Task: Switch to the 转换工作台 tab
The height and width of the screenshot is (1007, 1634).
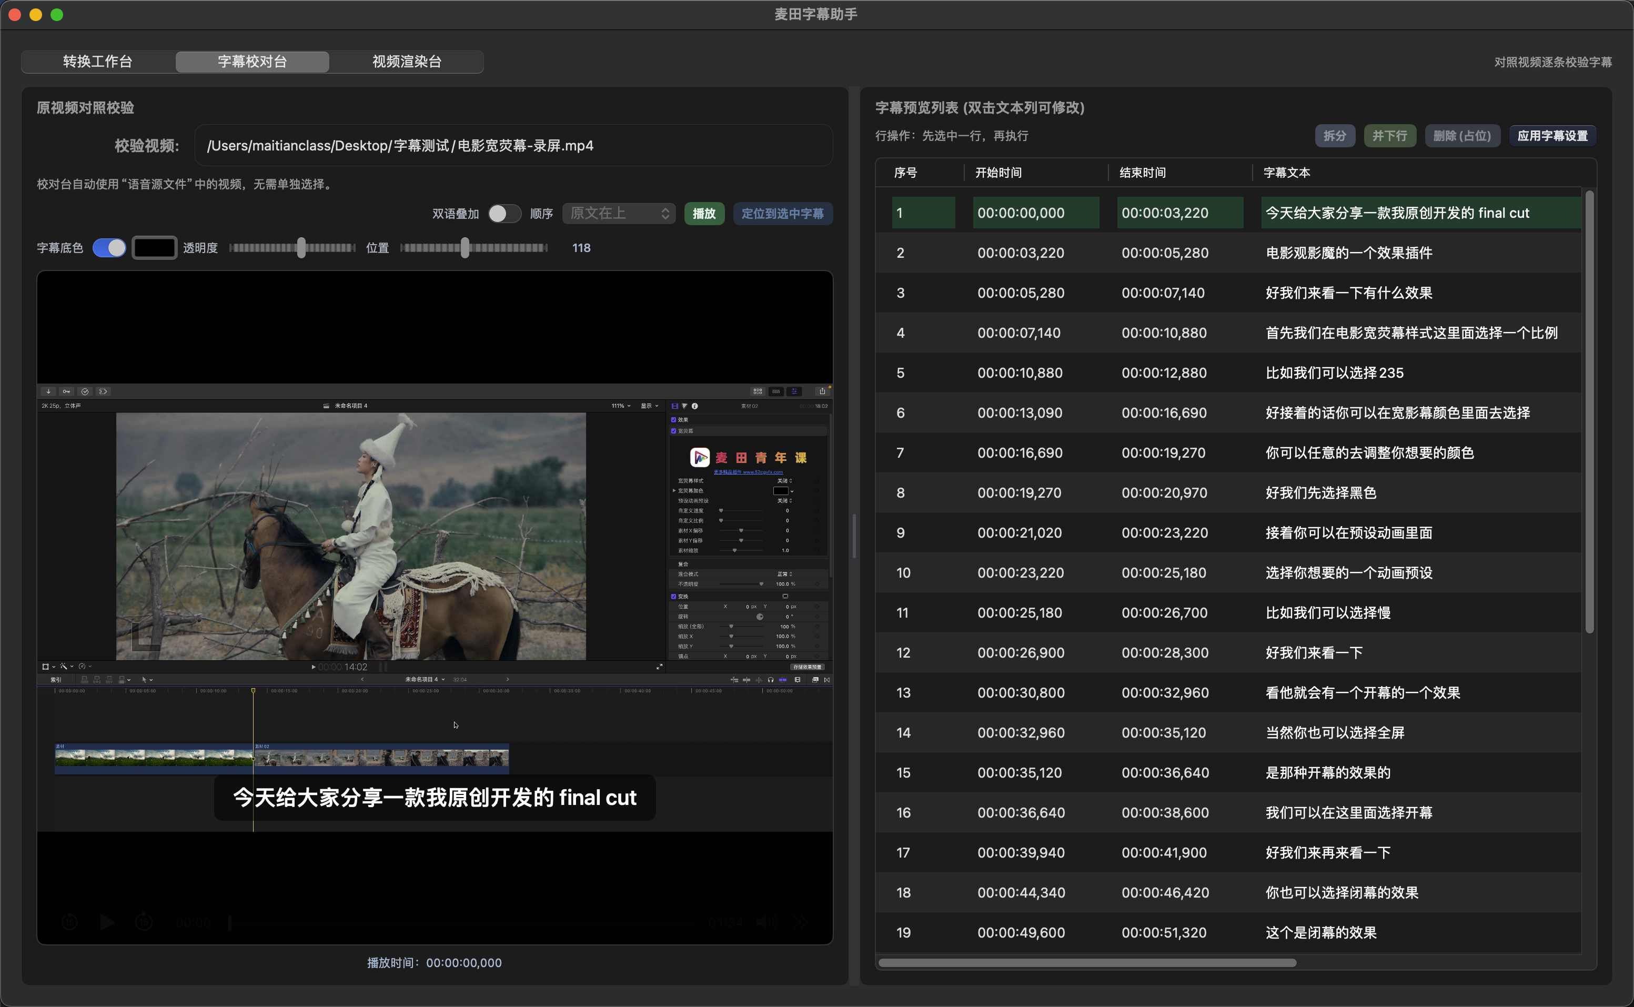Action: 98,62
